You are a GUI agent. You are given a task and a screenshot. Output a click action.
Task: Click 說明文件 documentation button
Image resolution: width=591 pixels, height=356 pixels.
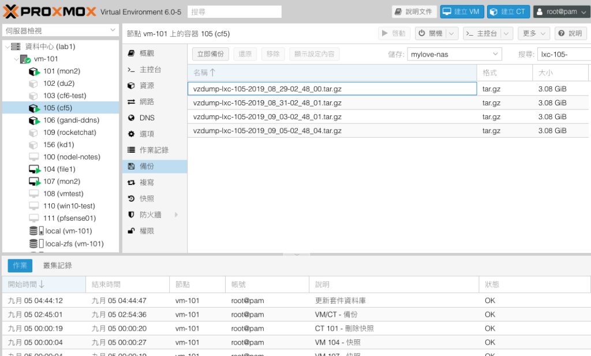[414, 12]
